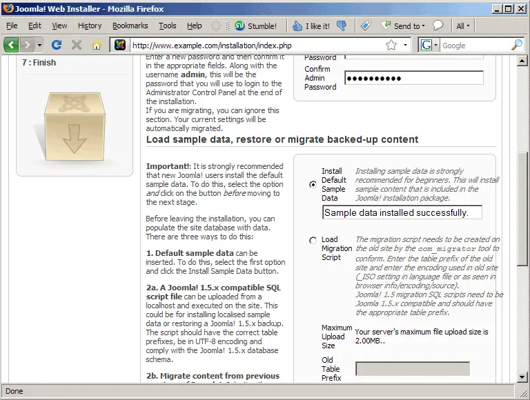
Task: Click the toolbar grip handle beside Stumble!
Action: click(x=228, y=26)
